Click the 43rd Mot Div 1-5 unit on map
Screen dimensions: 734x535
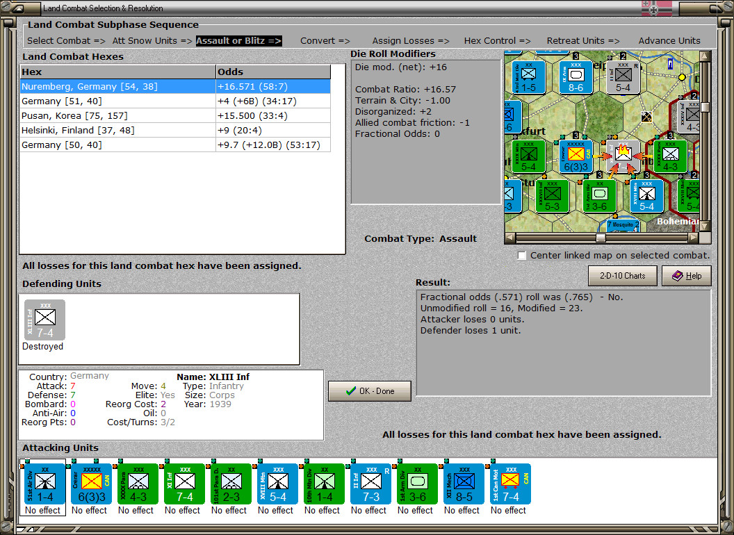click(x=528, y=78)
